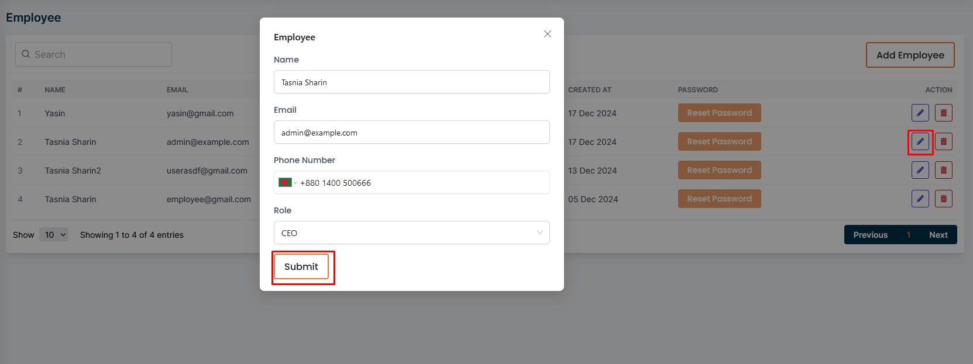Viewport: 973px width, 364px height.
Task: Reset password for Tasnia Sharin2
Action: (x=719, y=170)
